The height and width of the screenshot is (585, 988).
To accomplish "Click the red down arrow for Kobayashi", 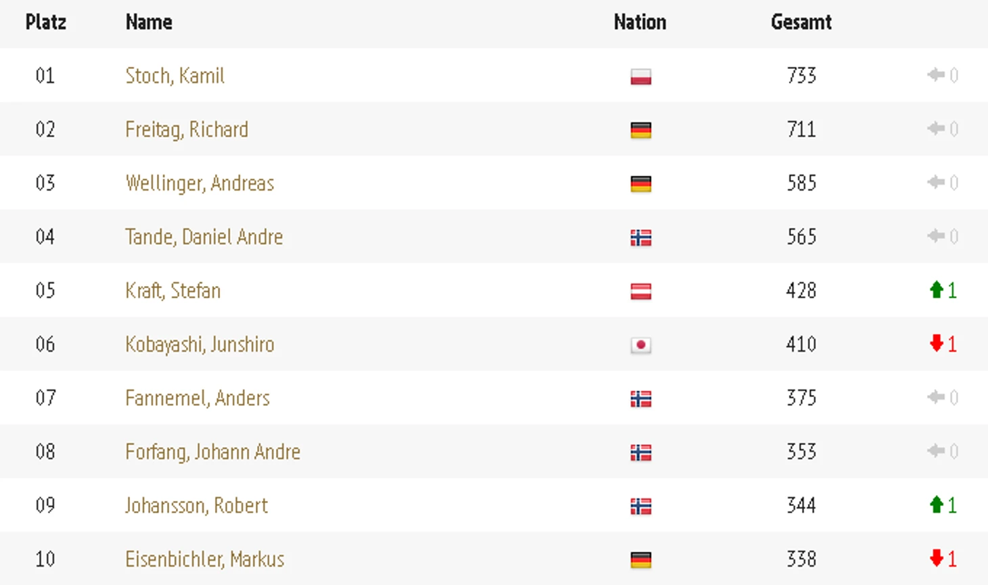I will pos(936,344).
